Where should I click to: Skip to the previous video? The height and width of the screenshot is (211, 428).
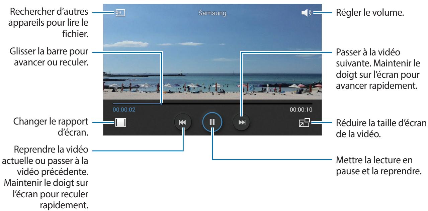(182, 122)
